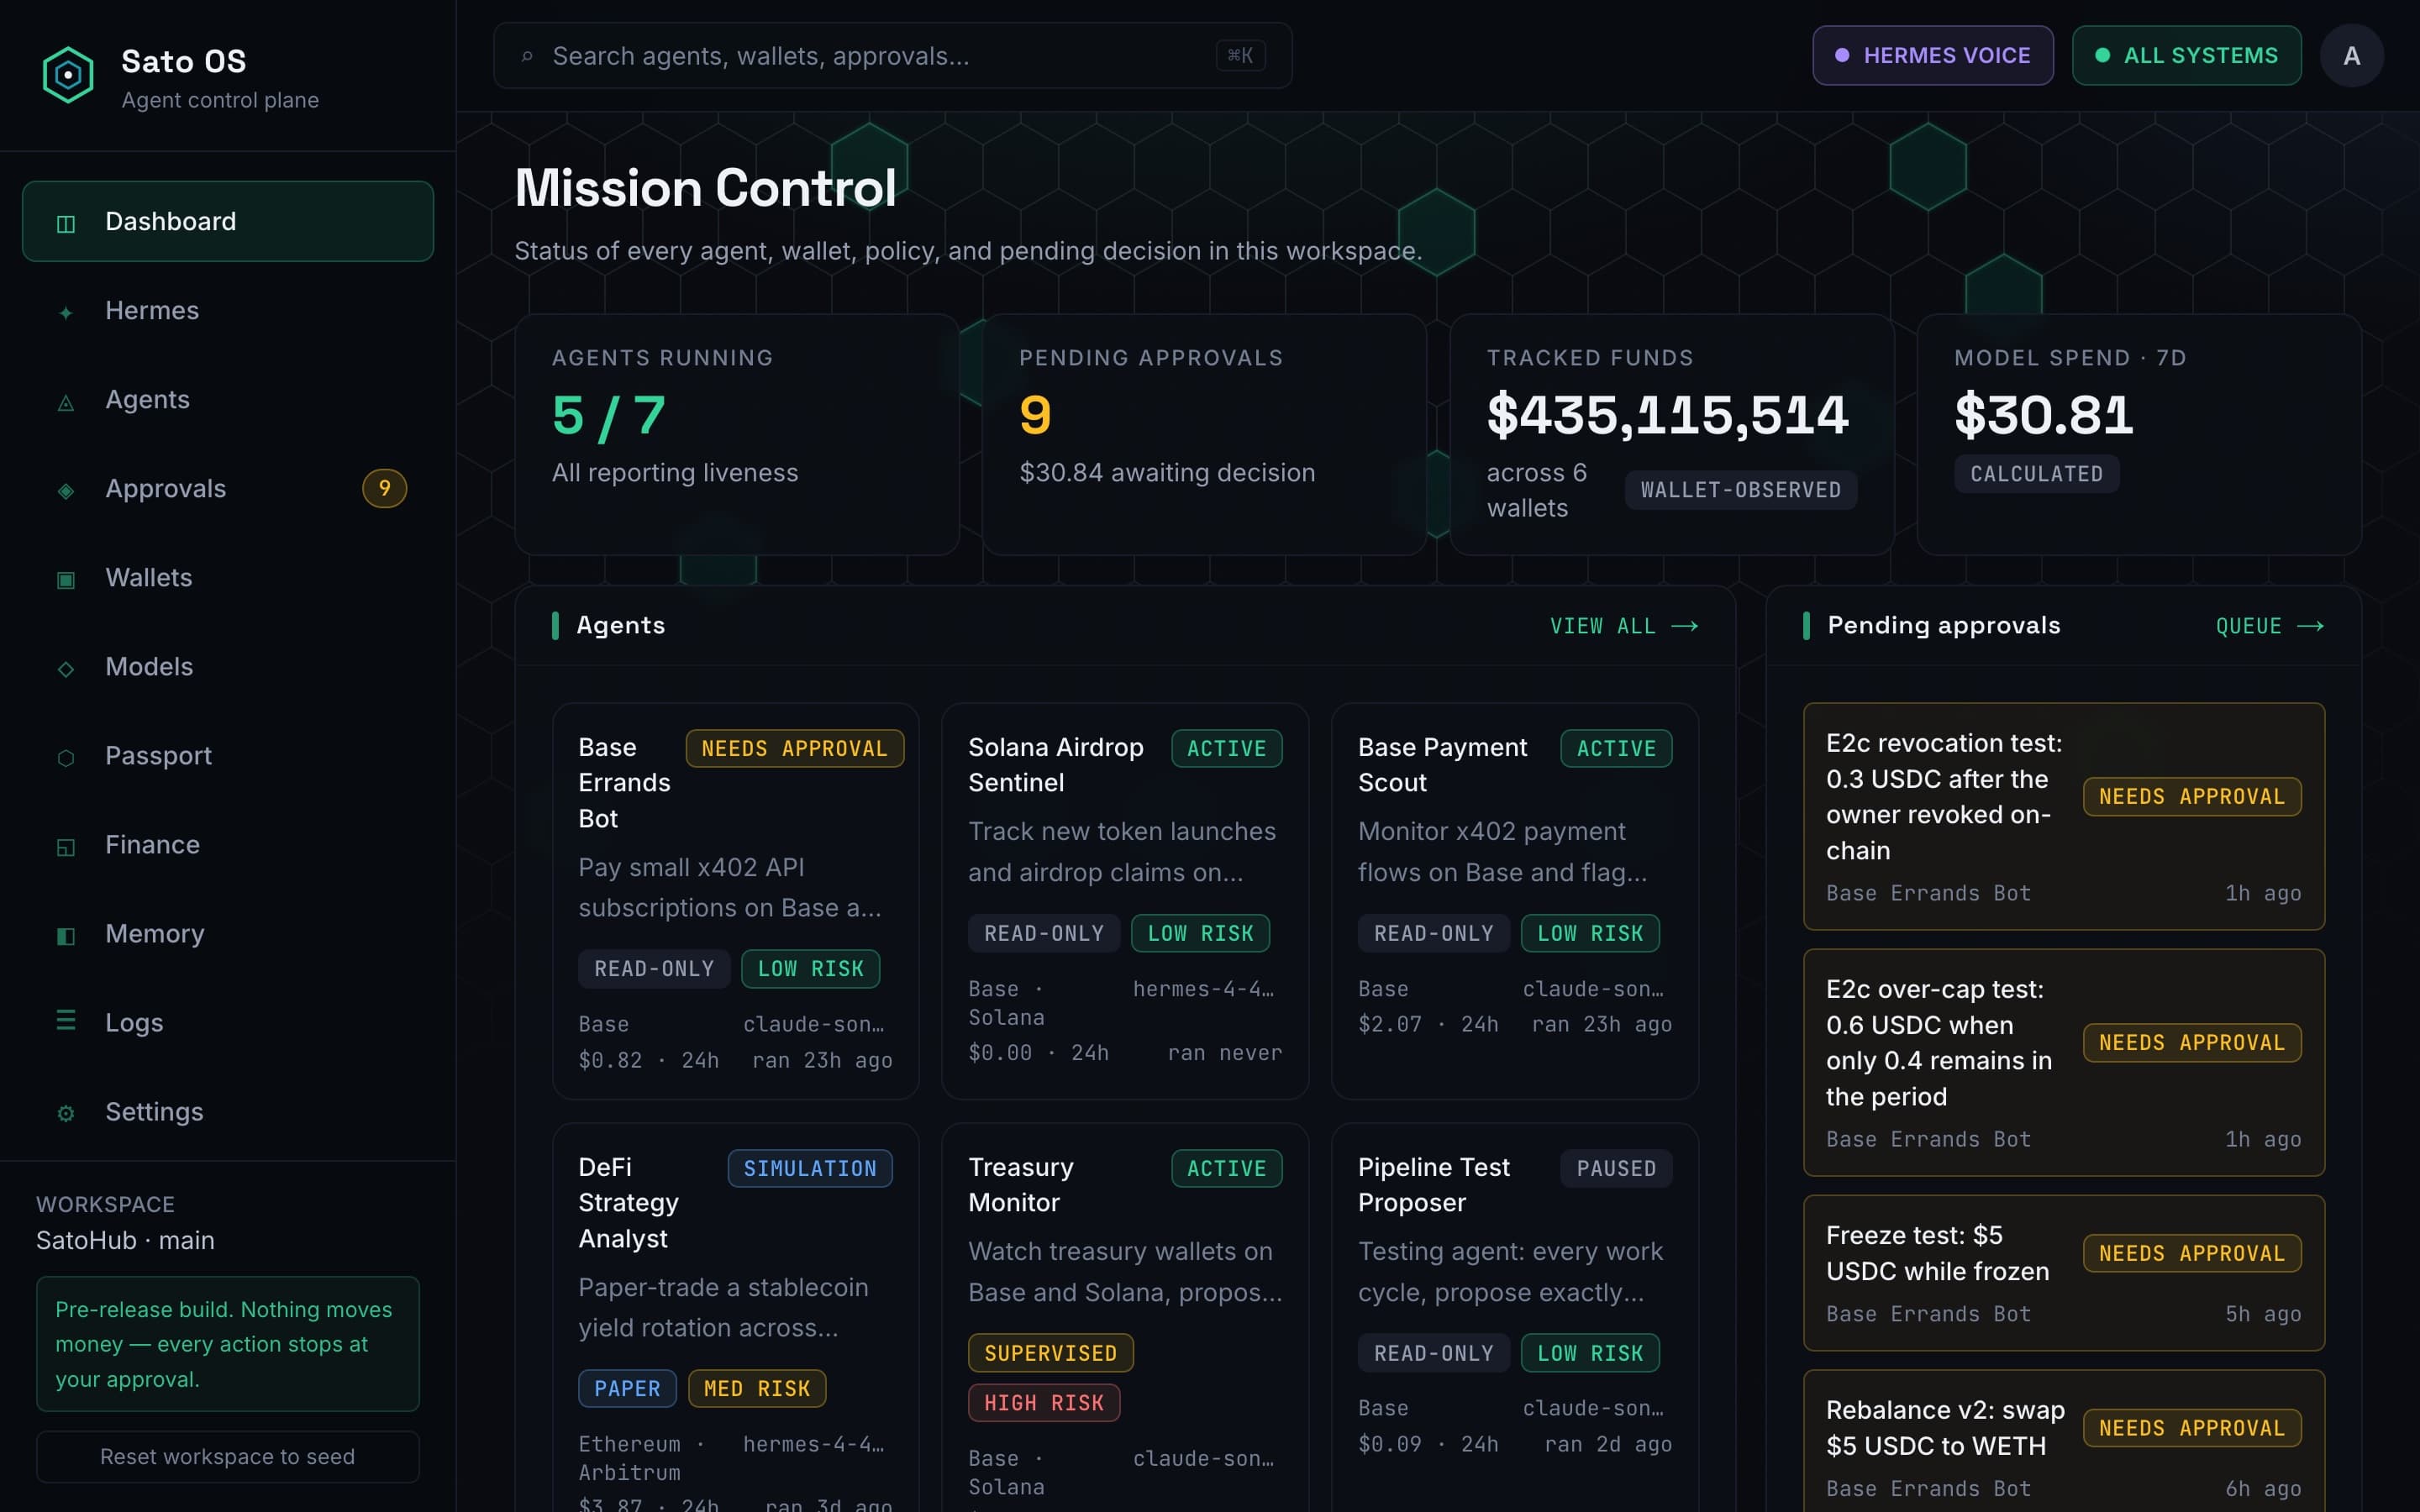Click the HIGH RISK tag on Treasury Monitor
Image resolution: width=2420 pixels, height=1512 pixels.
(x=1044, y=1402)
